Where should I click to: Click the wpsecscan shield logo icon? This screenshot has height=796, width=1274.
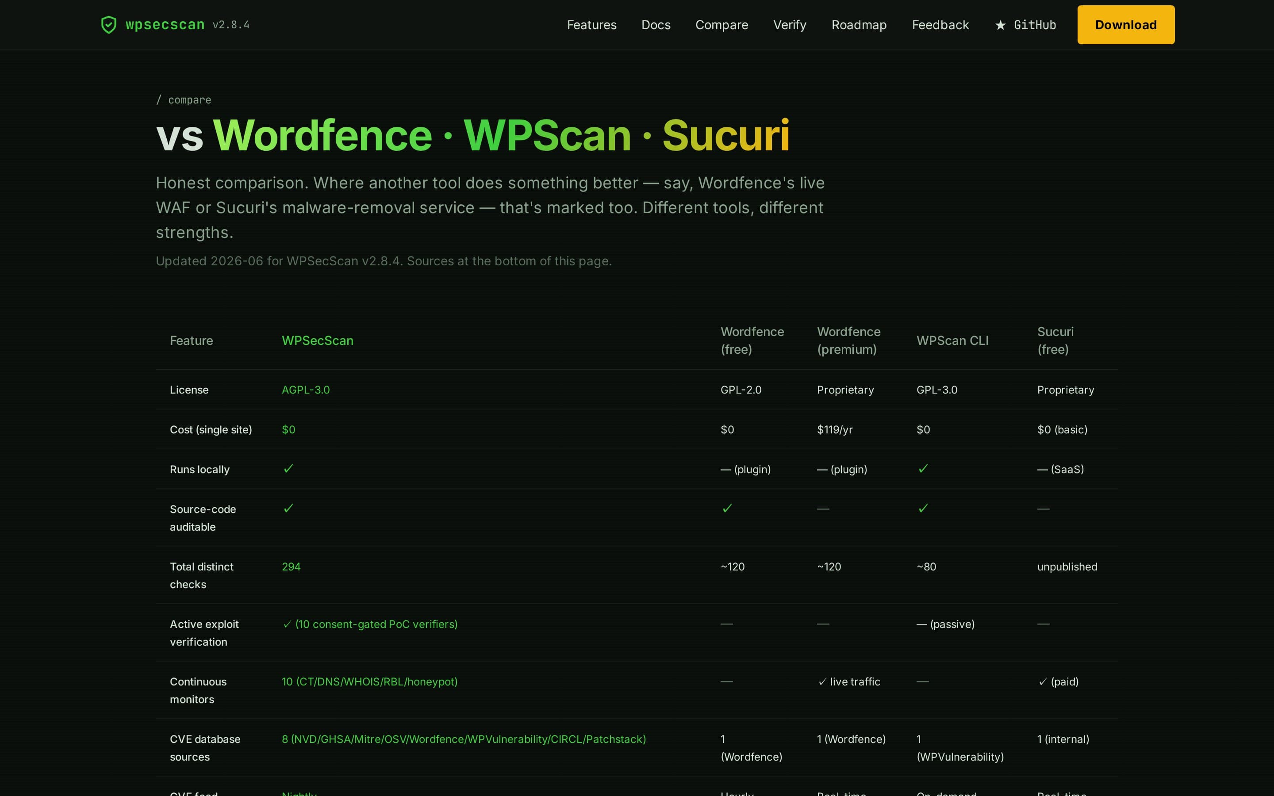(108, 25)
